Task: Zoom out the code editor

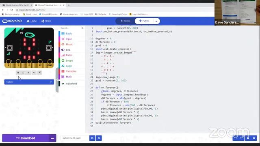Action: pos(248,138)
